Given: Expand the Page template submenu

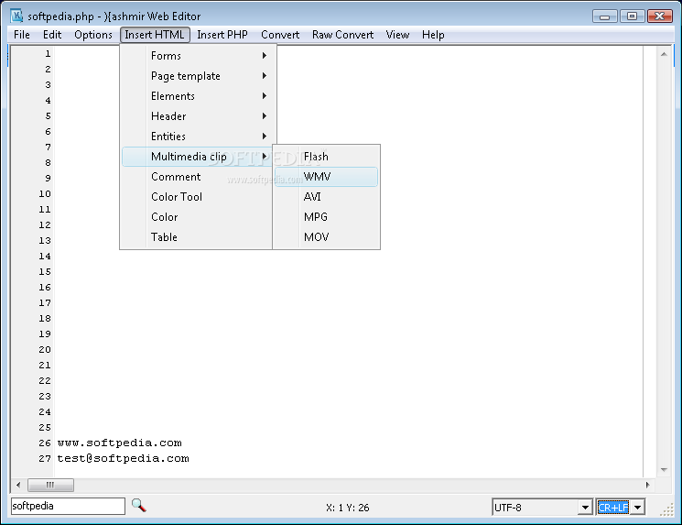Looking at the screenshot, I should 199,76.
